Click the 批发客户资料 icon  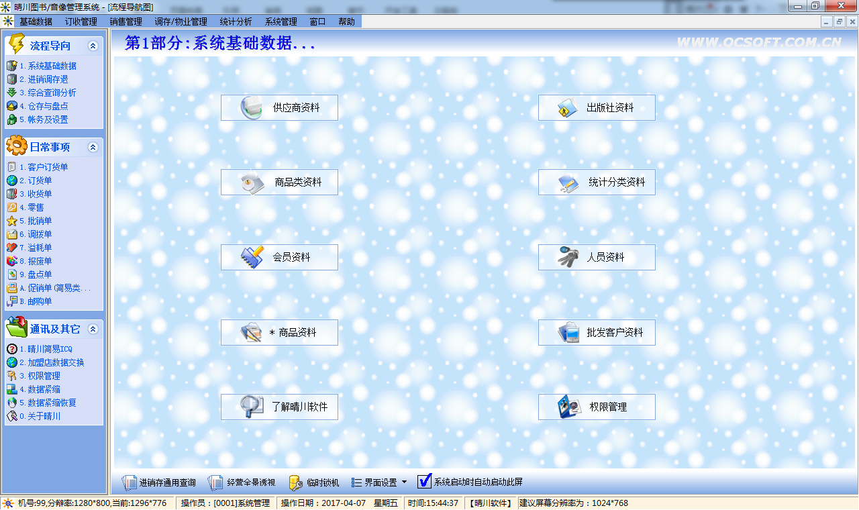(x=568, y=332)
